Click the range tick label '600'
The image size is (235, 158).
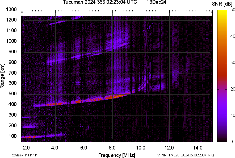point(12,83)
